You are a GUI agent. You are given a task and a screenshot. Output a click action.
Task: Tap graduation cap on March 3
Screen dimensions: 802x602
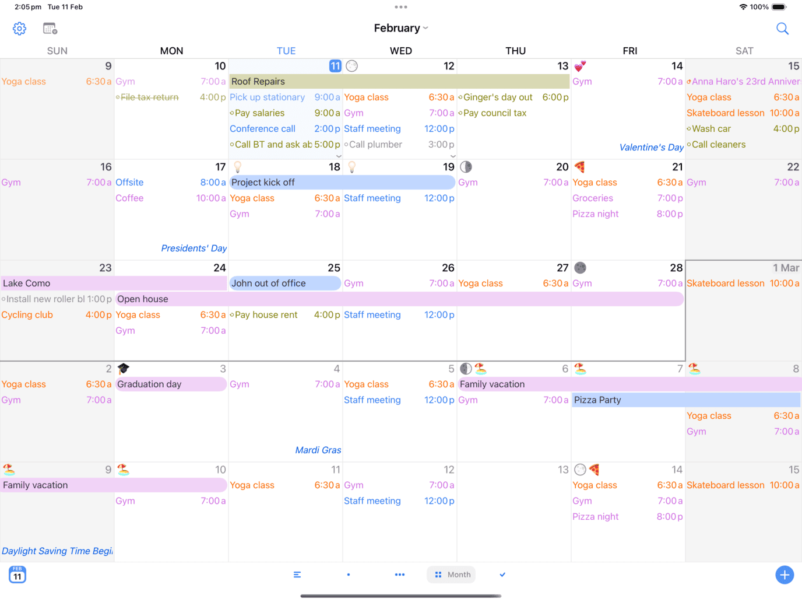[x=123, y=369]
